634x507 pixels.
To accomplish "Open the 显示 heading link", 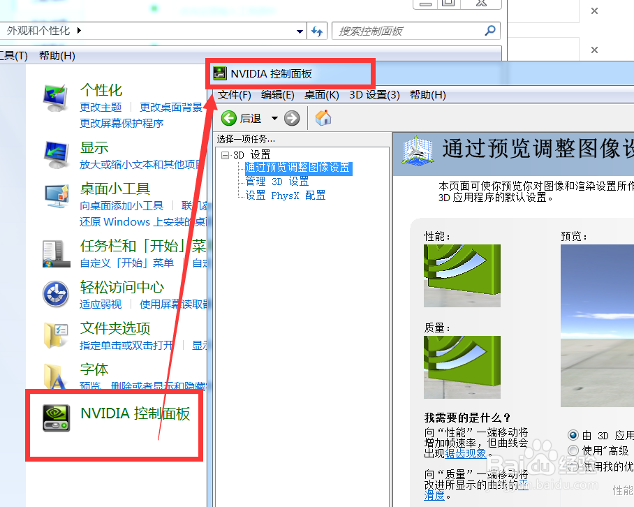I will point(94,147).
